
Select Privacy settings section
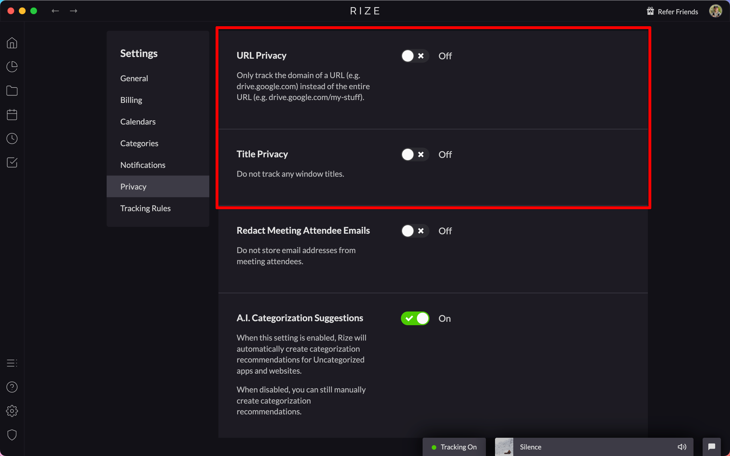coord(158,186)
